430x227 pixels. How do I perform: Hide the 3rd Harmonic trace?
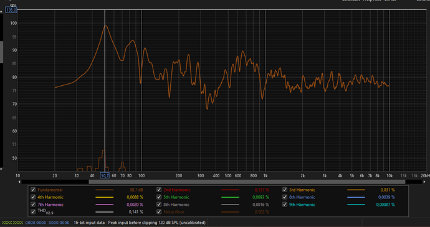click(x=285, y=190)
